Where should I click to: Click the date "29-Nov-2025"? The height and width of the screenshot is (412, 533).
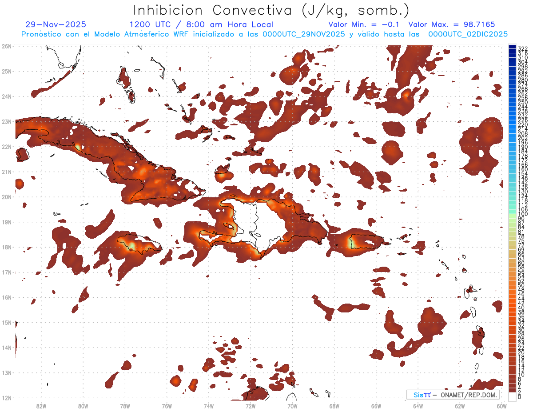click(x=56, y=25)
